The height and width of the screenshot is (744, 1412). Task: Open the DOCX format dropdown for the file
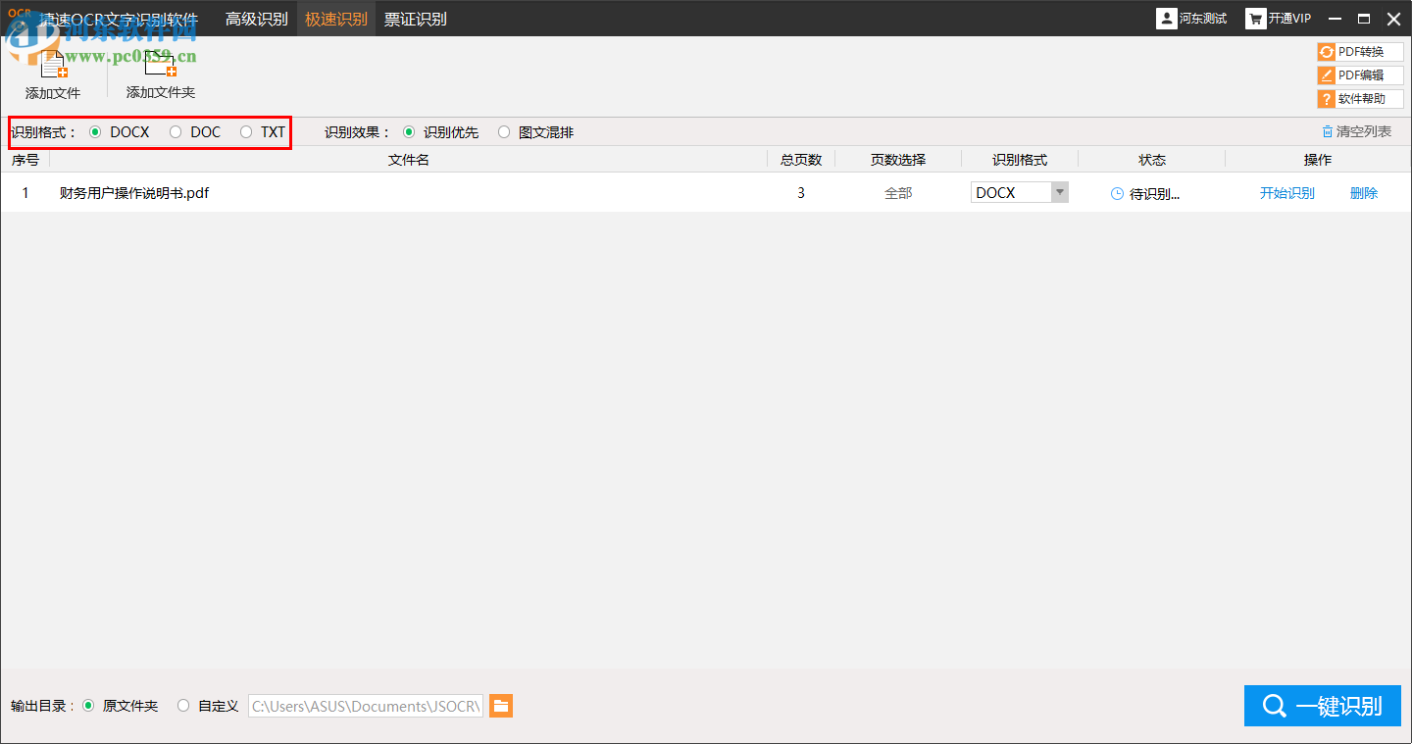[x=1059, y=192]
